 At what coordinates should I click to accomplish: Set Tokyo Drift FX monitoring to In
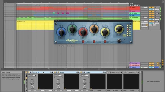142,25
